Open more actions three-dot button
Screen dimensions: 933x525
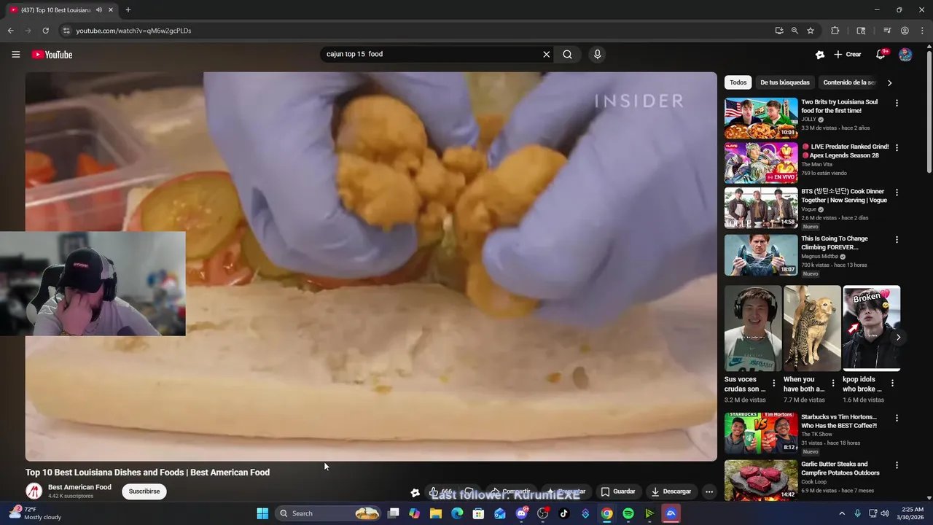(708, 491)
